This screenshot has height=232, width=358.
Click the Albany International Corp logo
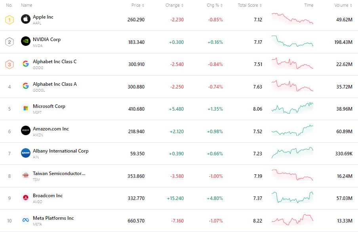click(x=26, y=153)
